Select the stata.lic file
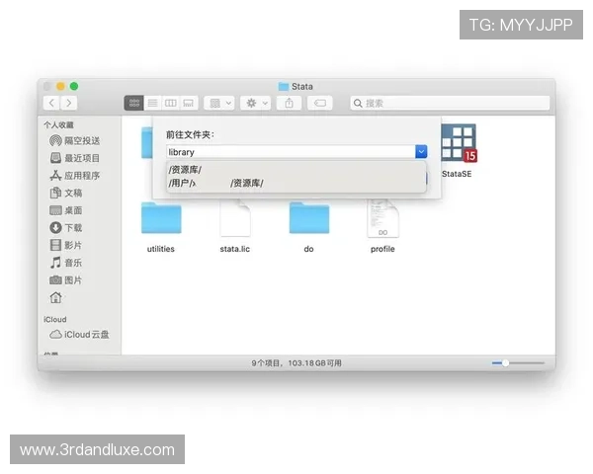593x474 pixels. 235,218
